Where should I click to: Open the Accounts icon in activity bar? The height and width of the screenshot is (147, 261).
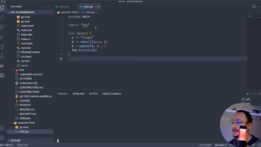point(2,128)
